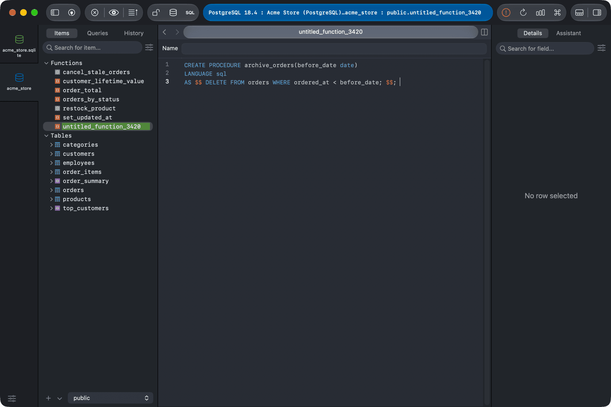Open the SQL query editor button
Screen dimensions: 611x407
coord(190,13)
